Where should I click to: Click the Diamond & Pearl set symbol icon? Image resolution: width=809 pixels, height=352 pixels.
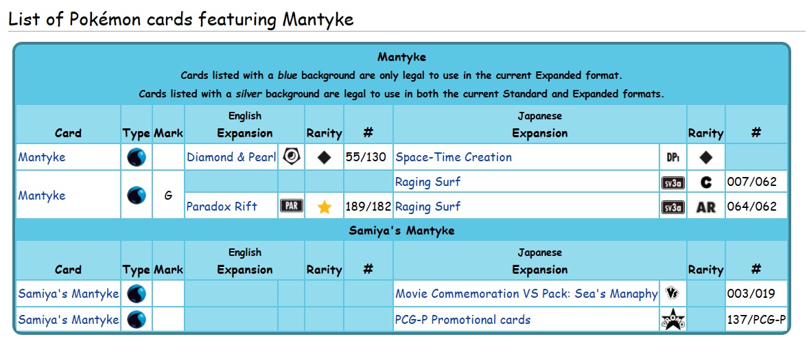[x=291, y=157]
